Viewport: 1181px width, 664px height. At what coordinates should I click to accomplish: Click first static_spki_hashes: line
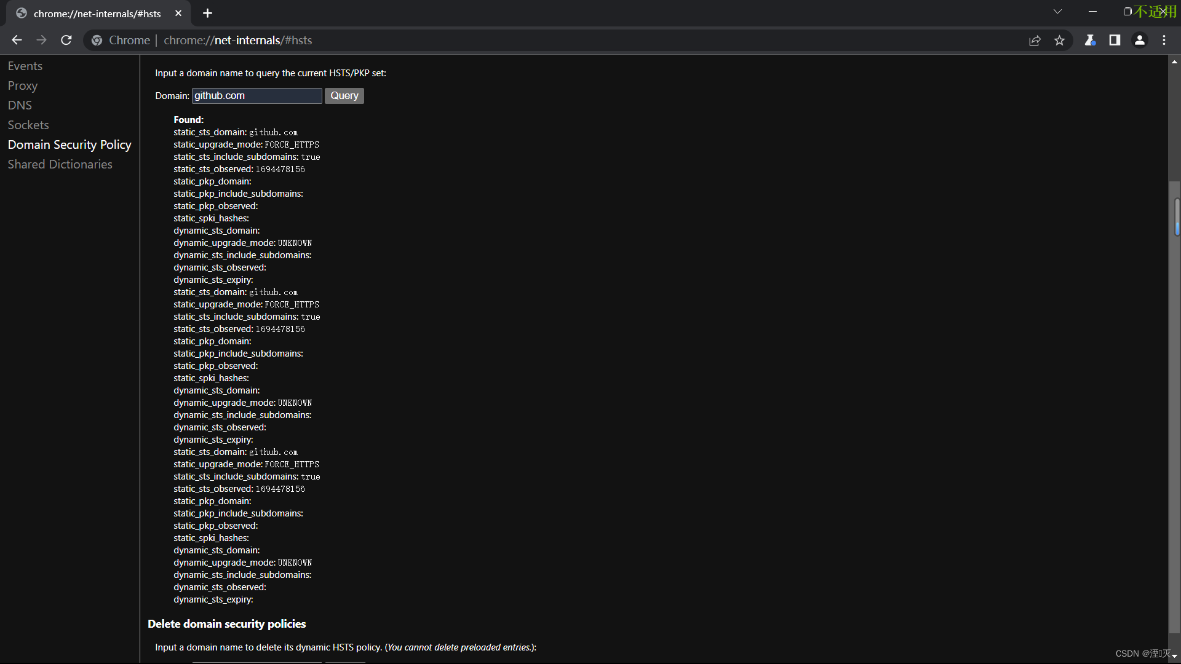(211, 218)
